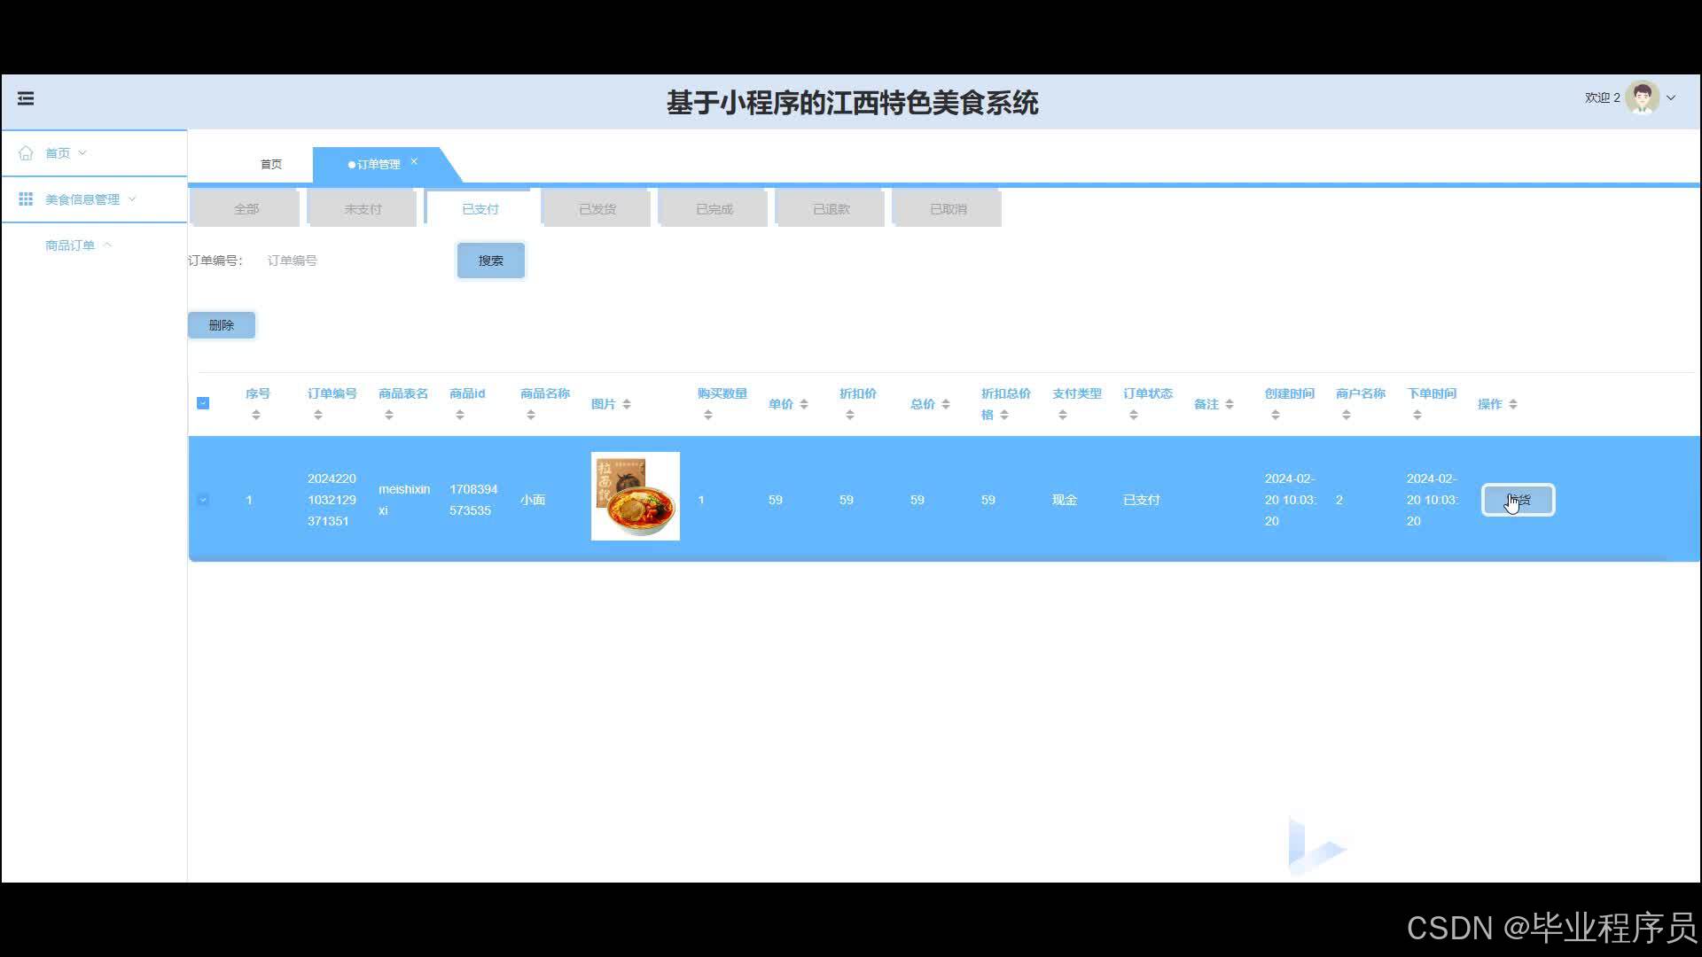The height and width of the screenshot is (957, 1702).
Task: Uncheck the first order row checkbox
Action: [x=203, y=500]
